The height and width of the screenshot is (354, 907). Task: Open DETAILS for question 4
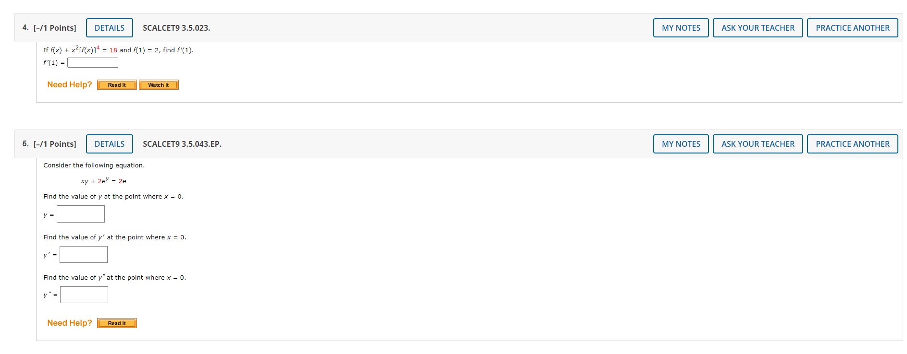click(109, 27)
